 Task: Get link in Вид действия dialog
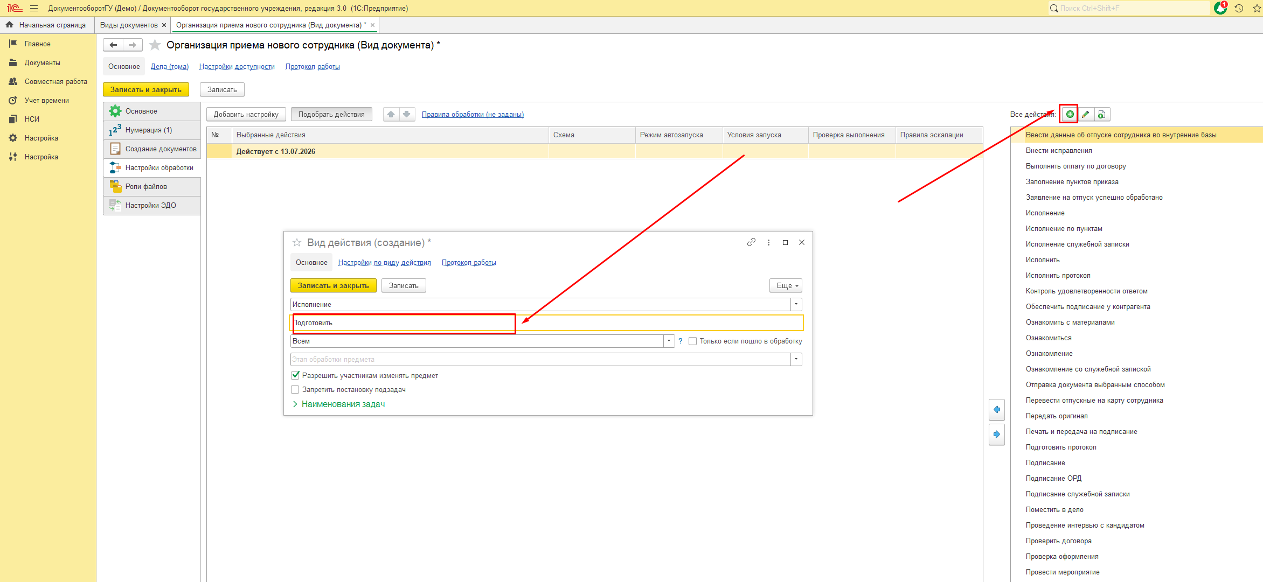point(751,242)
